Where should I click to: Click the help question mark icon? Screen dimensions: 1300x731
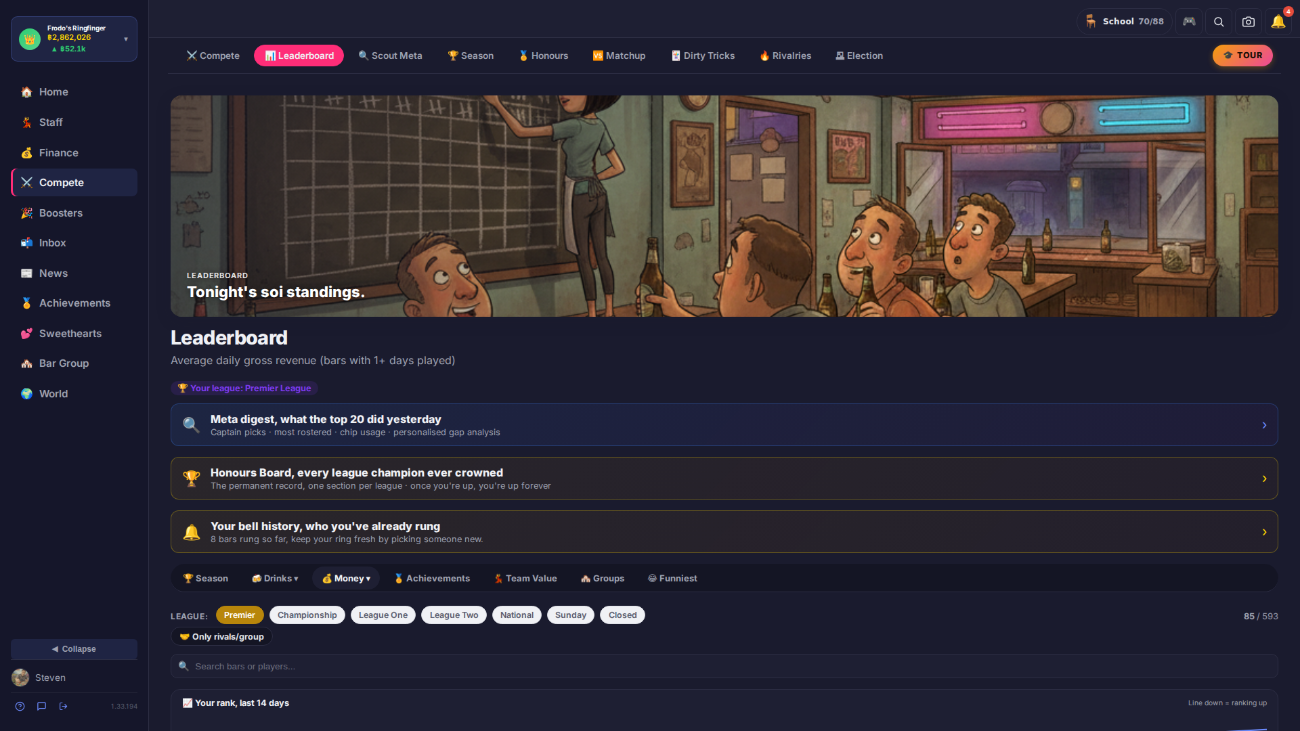(20, 706)
